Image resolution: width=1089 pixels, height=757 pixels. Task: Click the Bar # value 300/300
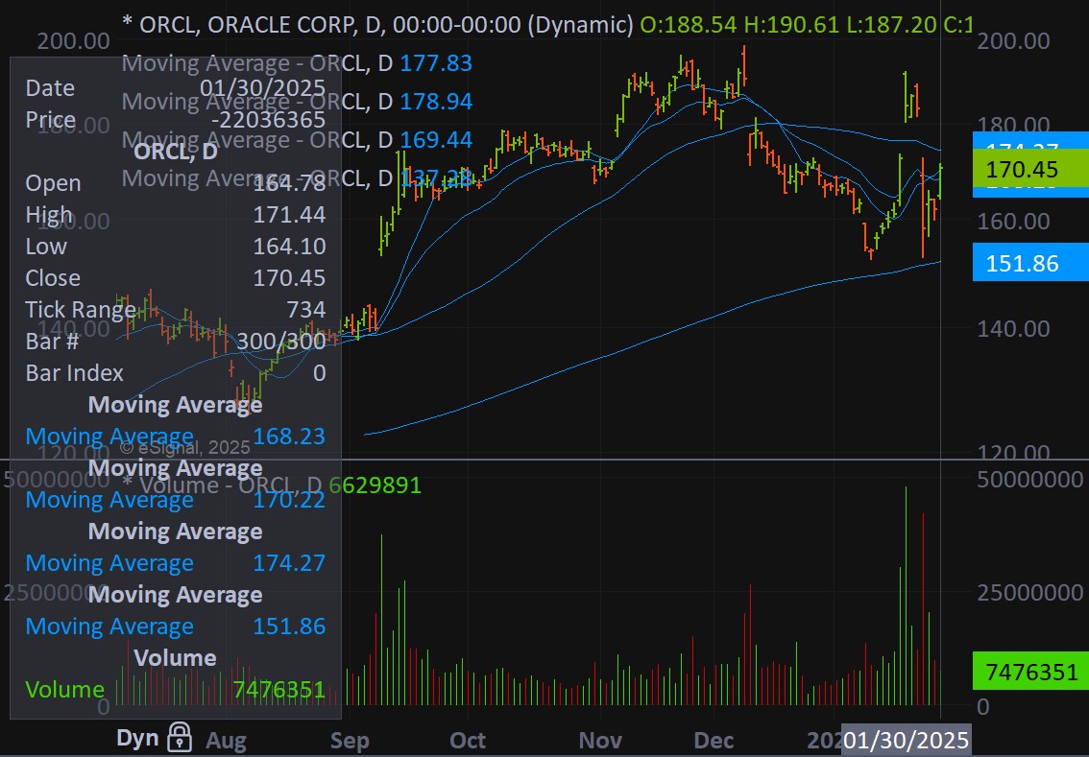pos(281,341)
